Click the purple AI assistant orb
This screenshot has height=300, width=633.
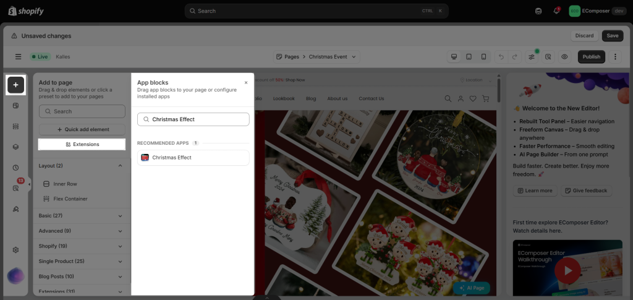(x=15, y=276)
